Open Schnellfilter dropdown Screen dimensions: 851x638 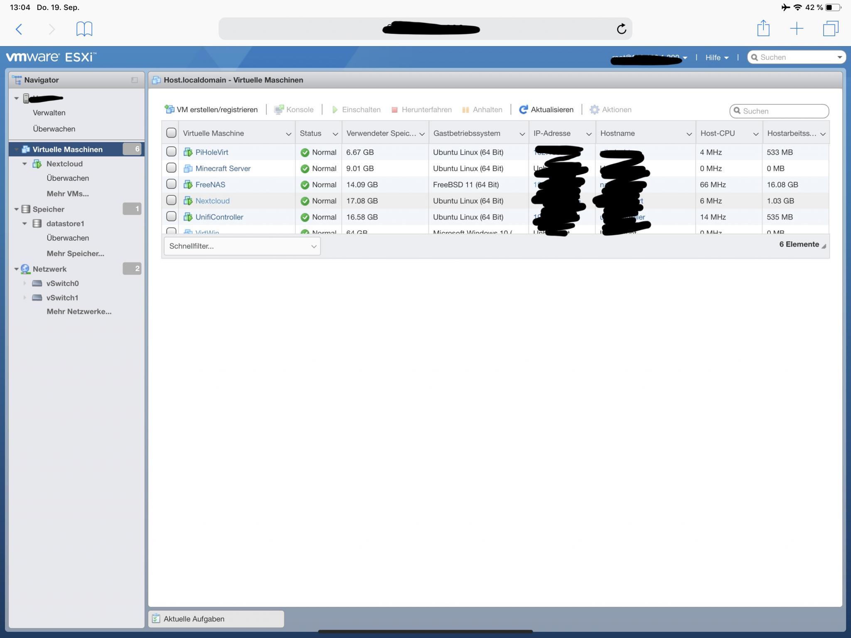pyautogui.click(x=242, y=246)
